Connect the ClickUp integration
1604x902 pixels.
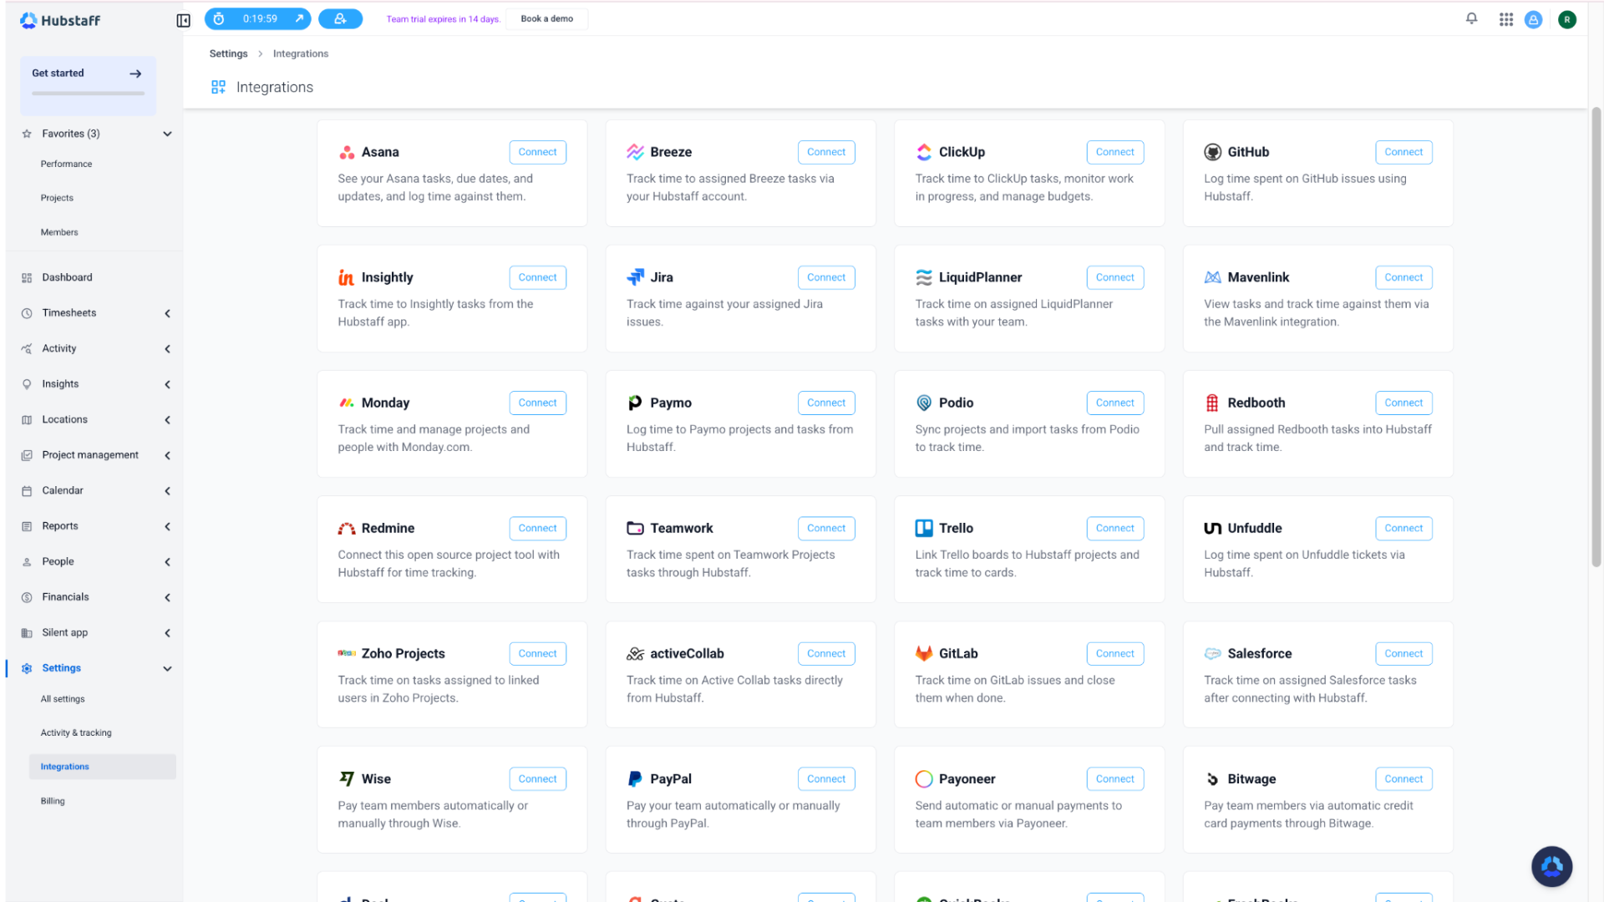click(1115, 152)
